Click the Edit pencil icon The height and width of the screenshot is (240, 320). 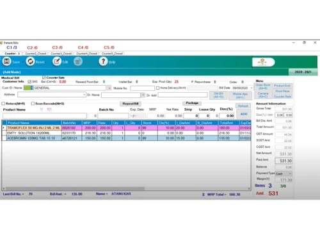[x=57, y=61]
